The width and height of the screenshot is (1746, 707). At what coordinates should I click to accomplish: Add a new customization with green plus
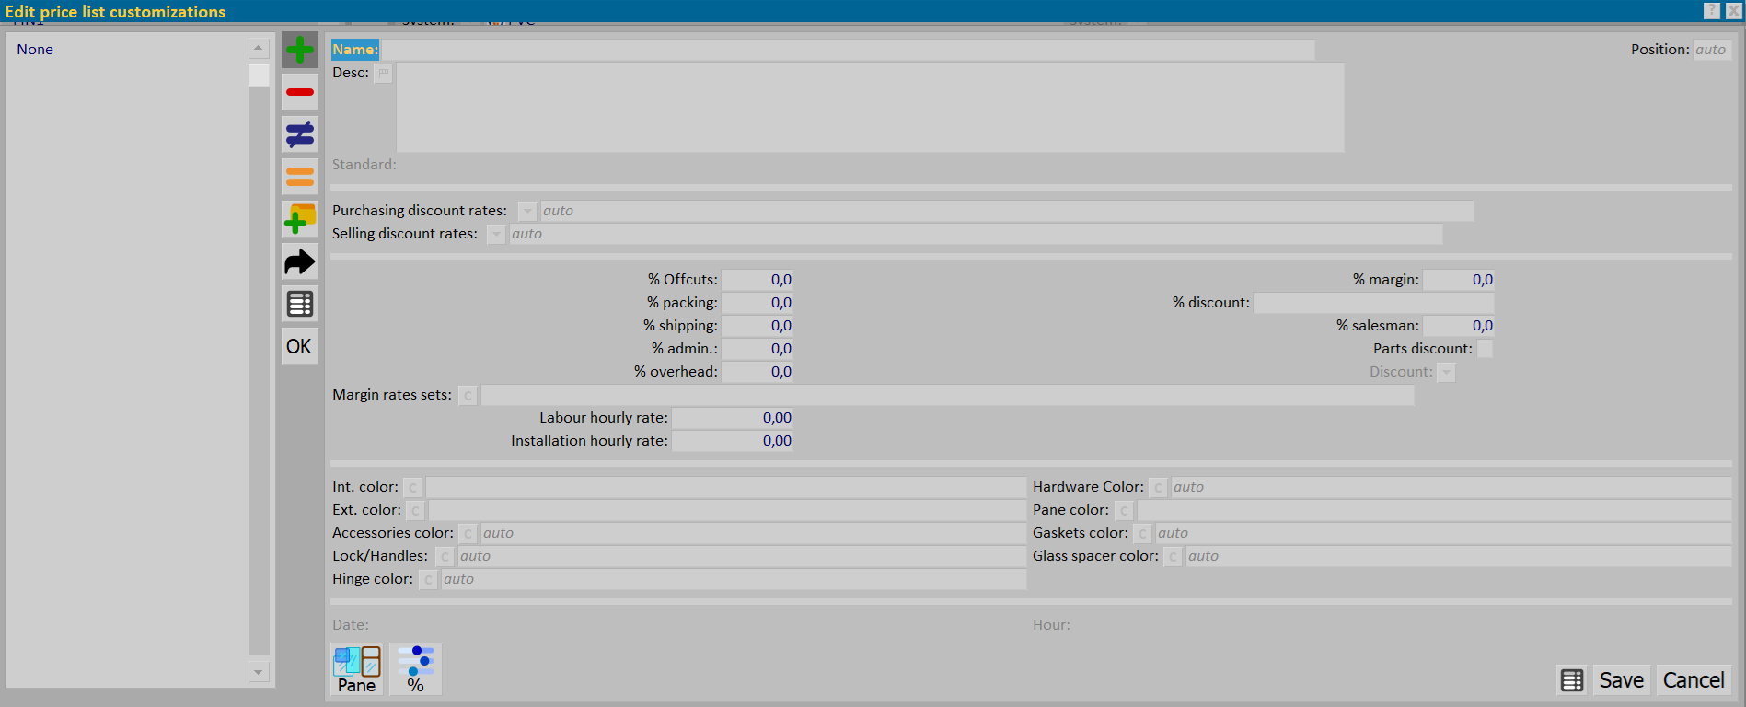[300, 50]
